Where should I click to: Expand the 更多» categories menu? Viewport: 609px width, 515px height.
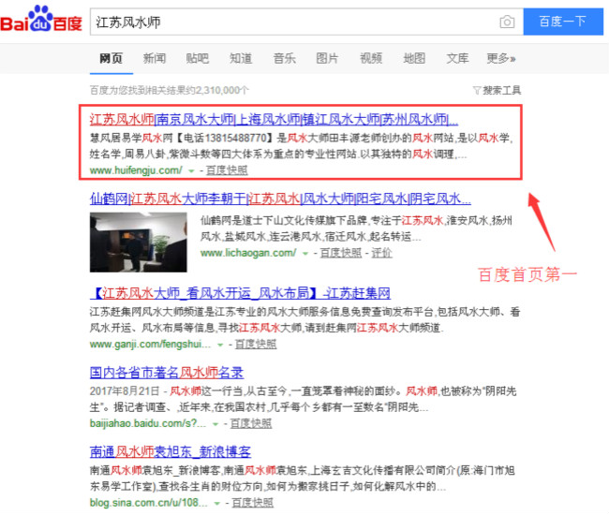[x=499, y=58]
